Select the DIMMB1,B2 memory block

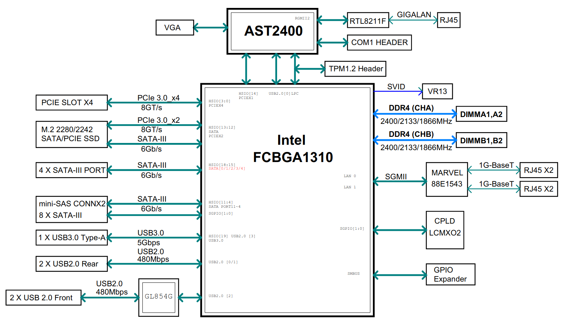pos(481,140)
